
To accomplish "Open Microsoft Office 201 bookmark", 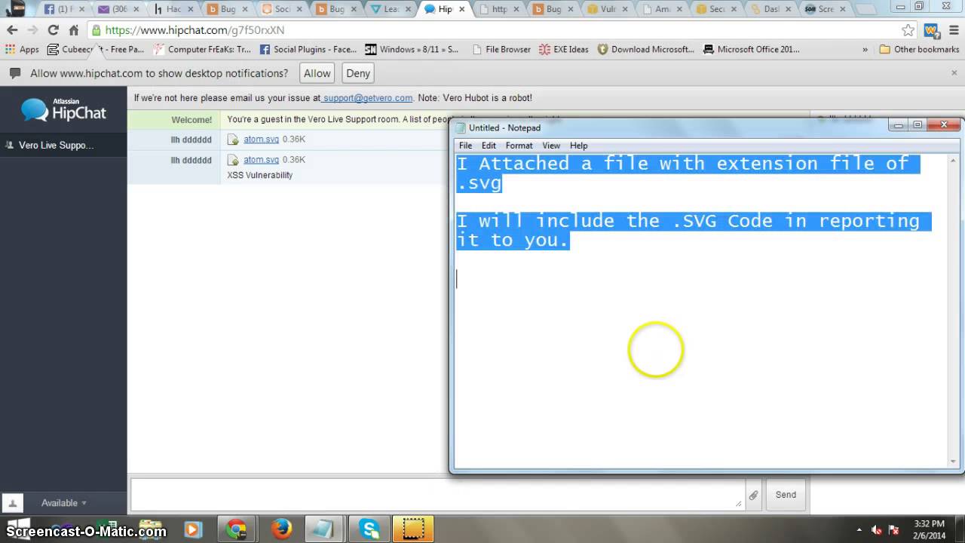I will pyautogui.click(x=752, y=49).
